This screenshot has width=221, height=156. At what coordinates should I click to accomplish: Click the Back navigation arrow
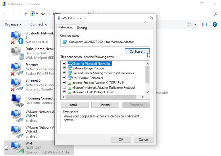pyautogui.click(x=5, y=14)
